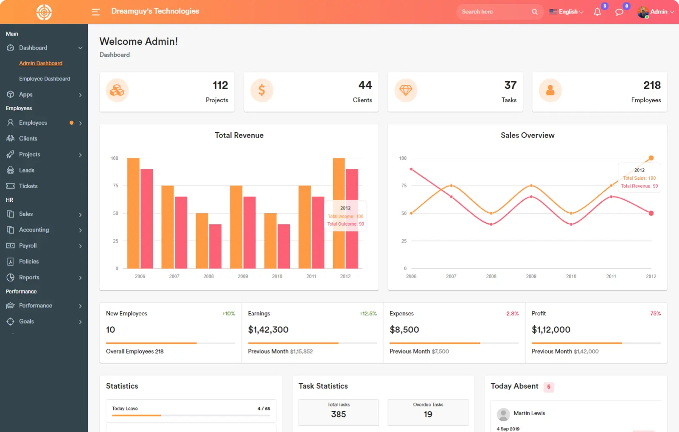Open the chat messages bubble icon

[619, 12]
